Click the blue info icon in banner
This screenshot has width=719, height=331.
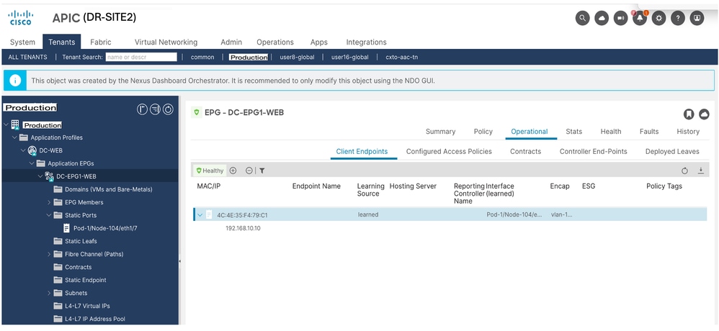(15, 81)
